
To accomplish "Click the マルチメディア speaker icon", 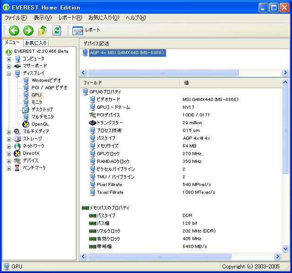I will (x=17, y=131).
